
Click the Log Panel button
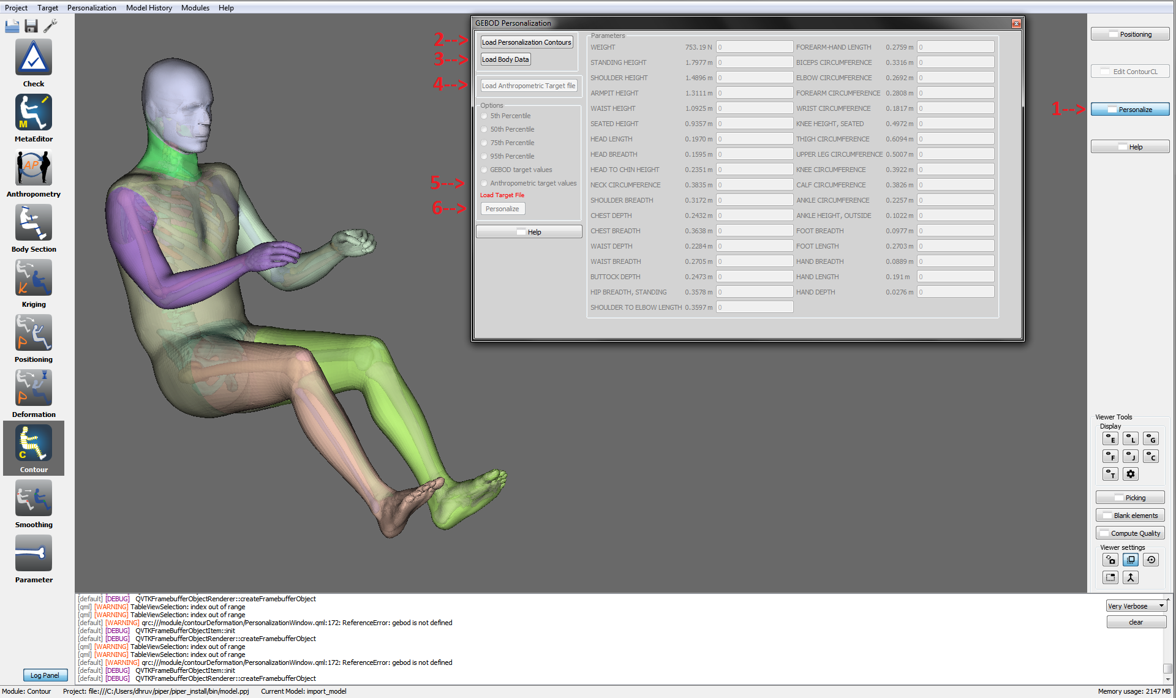point(45,675)
